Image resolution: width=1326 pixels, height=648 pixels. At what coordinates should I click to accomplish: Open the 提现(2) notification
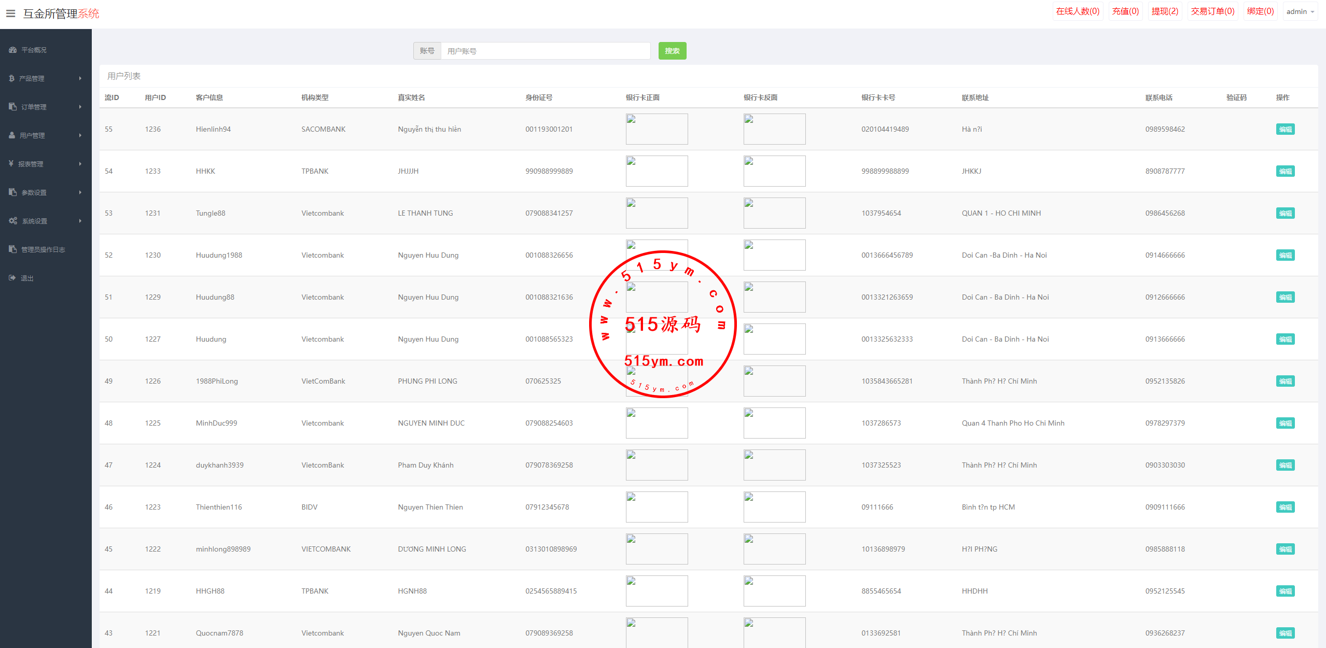(x=1165, y=11)
